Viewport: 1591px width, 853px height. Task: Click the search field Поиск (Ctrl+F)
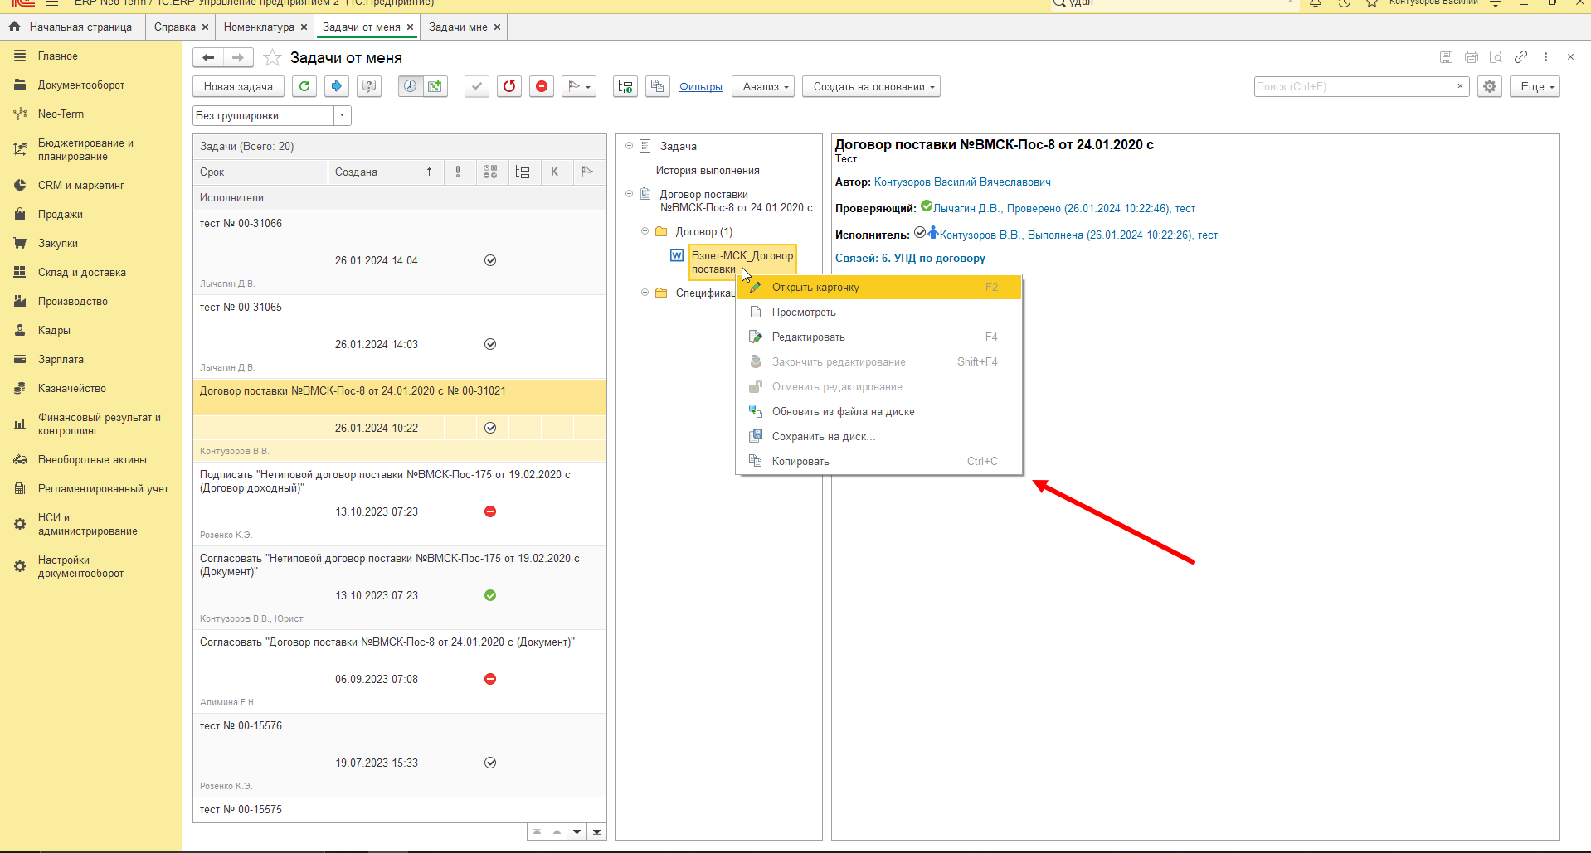tap(1352, 86)
